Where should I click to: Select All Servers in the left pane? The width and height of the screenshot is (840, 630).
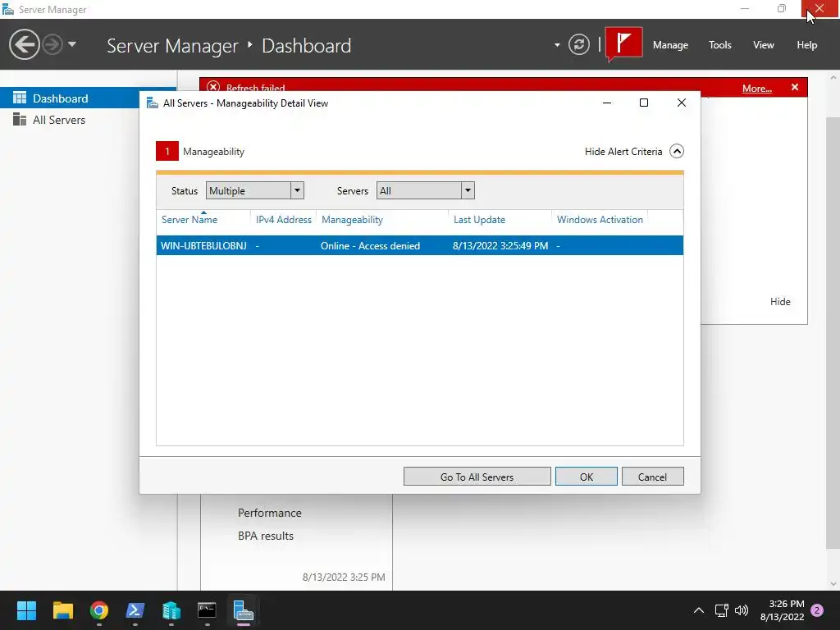pos(59,120)
